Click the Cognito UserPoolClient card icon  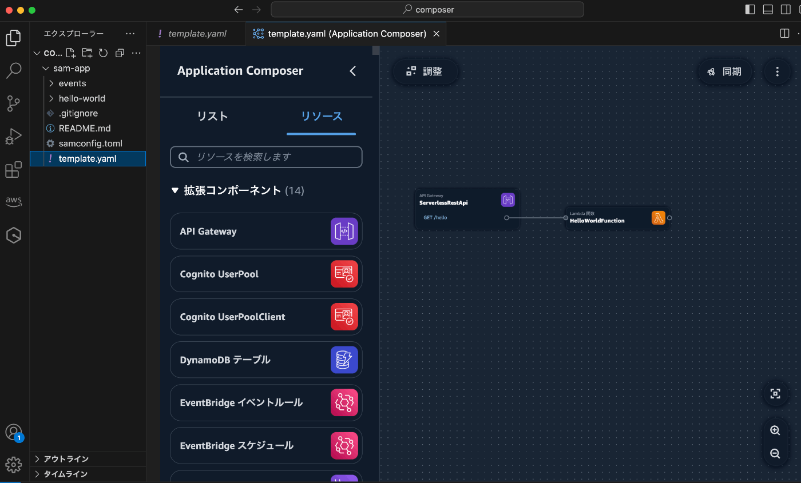(344, 317)
